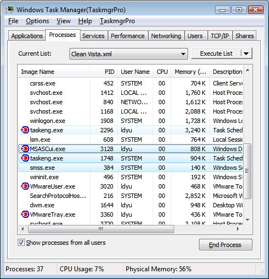Sort by the Memory column header
The image size is (269, 279).
pyautogui.click(x=190, y=72)
